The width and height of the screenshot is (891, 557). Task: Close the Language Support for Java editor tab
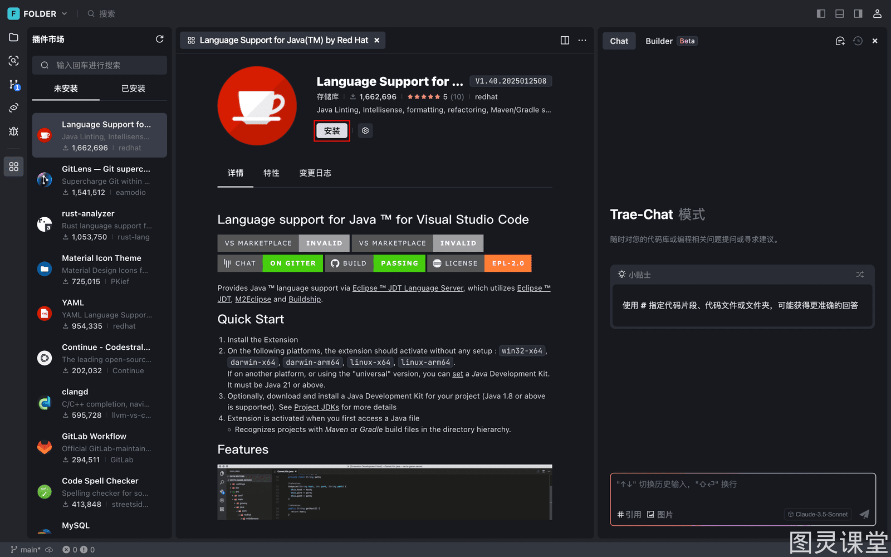click(377, 40)
